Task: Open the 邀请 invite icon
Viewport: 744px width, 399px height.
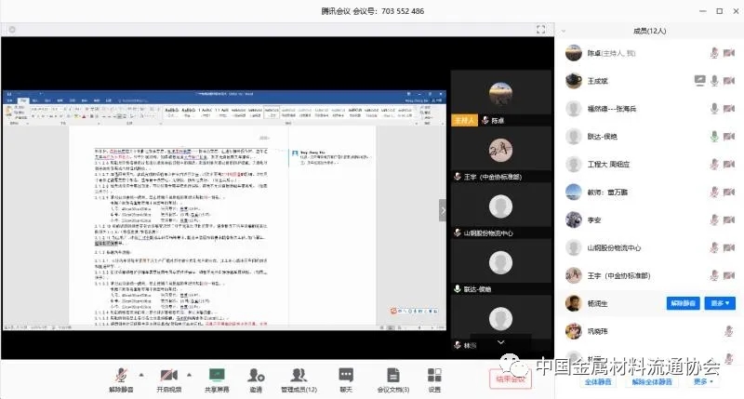Action: pos(255,374)
